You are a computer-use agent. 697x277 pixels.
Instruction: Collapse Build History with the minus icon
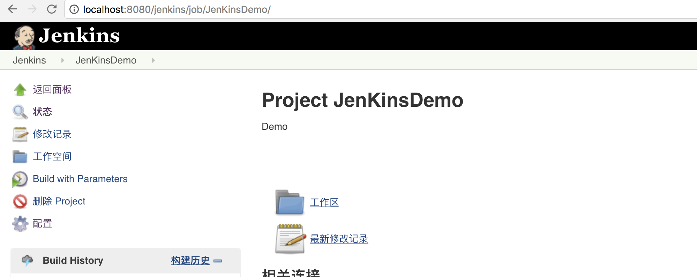coord(218,261)
